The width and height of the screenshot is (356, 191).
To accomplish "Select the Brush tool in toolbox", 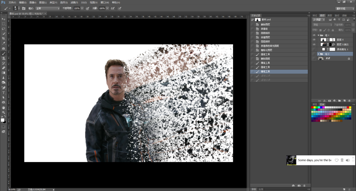I will coord(3,53).
